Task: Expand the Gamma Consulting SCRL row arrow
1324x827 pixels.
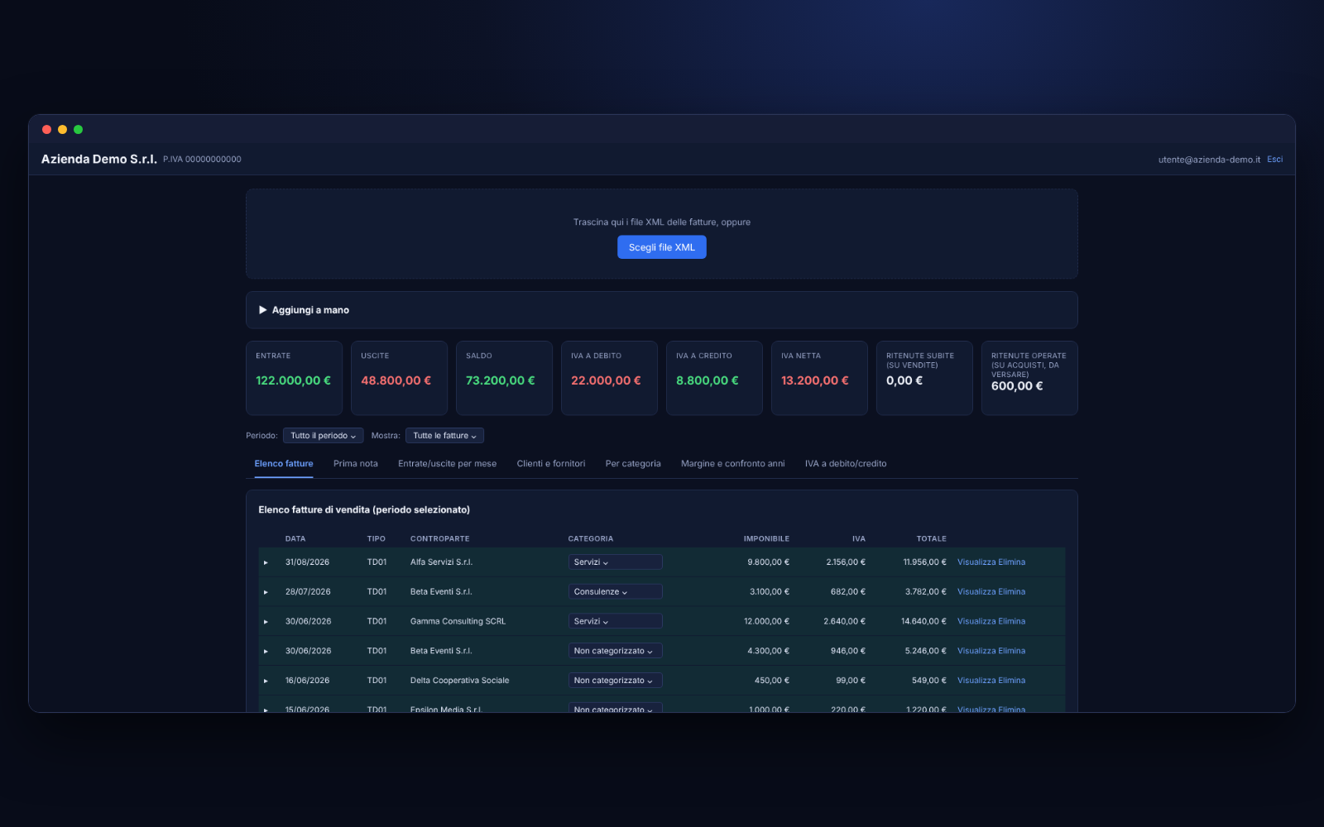Action: [x=266, y=622]
